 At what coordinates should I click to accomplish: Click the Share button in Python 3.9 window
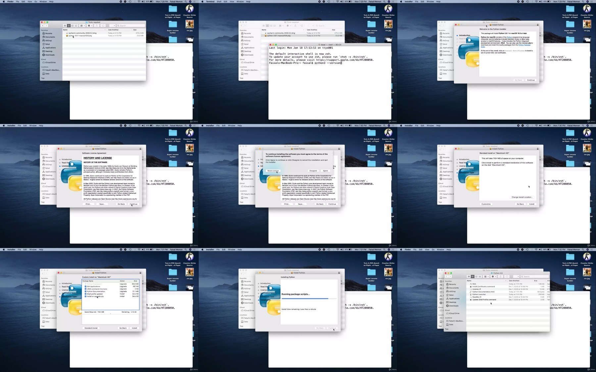[x=501, y=276]
